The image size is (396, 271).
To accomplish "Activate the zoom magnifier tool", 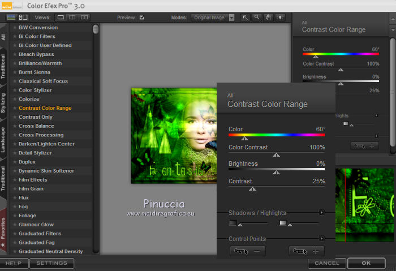I will pos(257,18).
